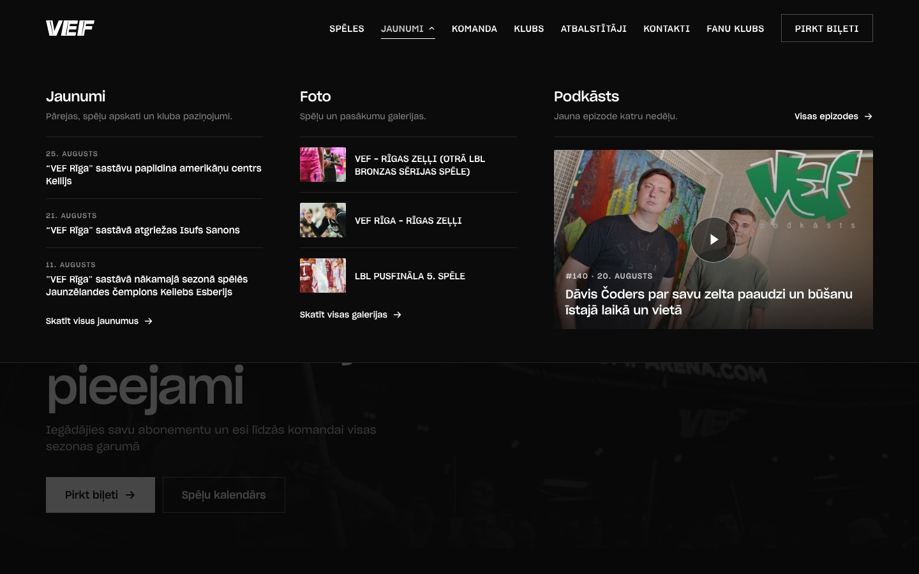Click the Podkāsts section heading

click(x=587, y=96)
